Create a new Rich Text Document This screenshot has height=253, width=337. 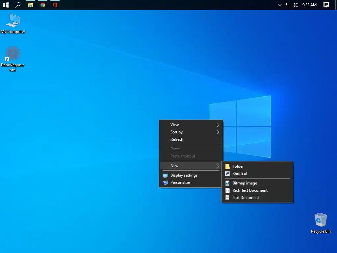click(257, 190)
